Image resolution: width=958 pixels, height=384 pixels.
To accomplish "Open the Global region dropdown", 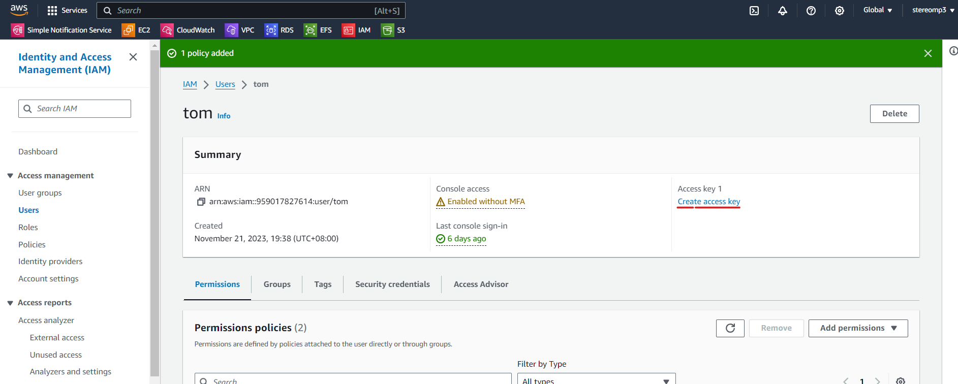I will tap(878, 10).
